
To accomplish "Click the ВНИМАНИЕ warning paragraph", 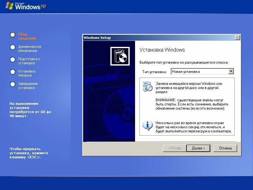I will coord(192,104).
